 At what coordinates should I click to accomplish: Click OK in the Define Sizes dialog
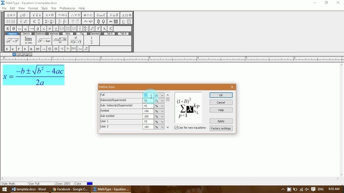click(221, 95)
